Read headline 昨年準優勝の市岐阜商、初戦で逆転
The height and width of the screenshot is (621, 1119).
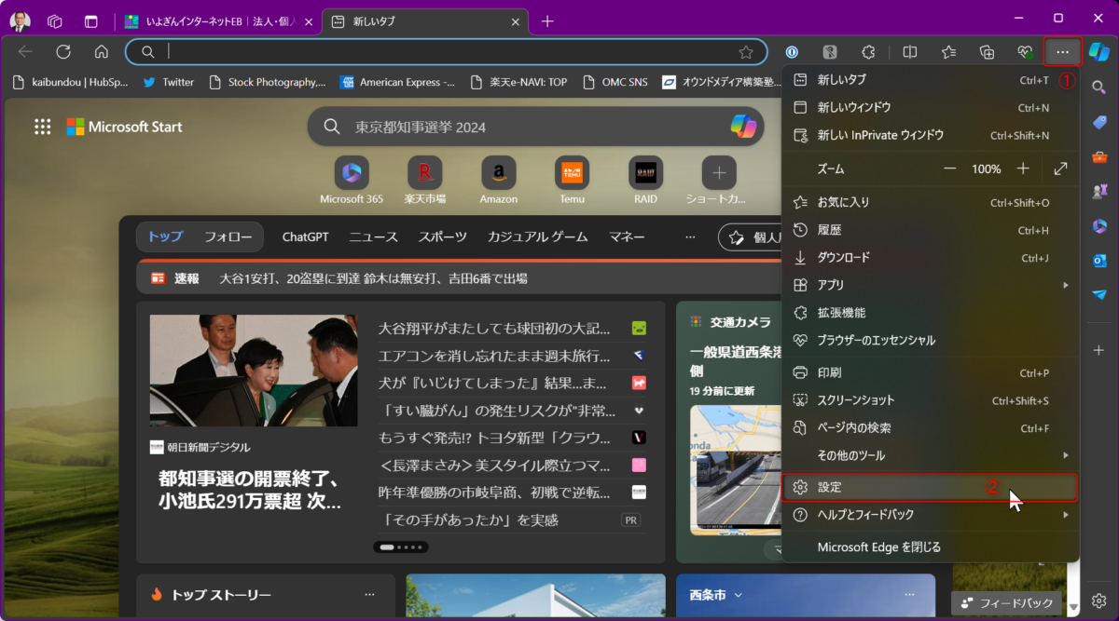pos(494,493)
